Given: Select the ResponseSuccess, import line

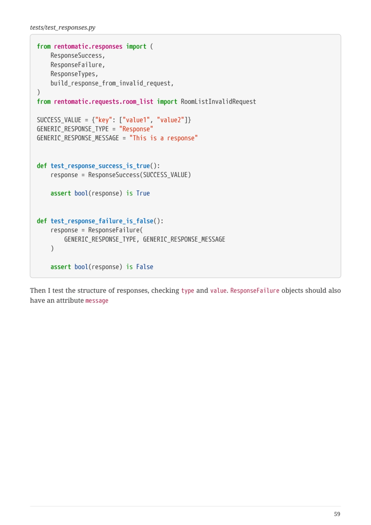Looking at the screenshot, I should pyautogui.click(x=78, y=56).
